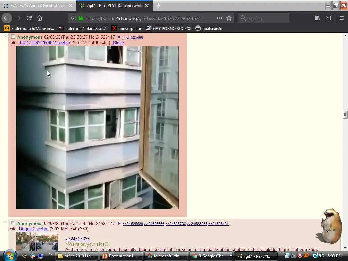This screenshot has width=348, height=261.
Task: Click the green padlock security icon
Action: point(81,18)
